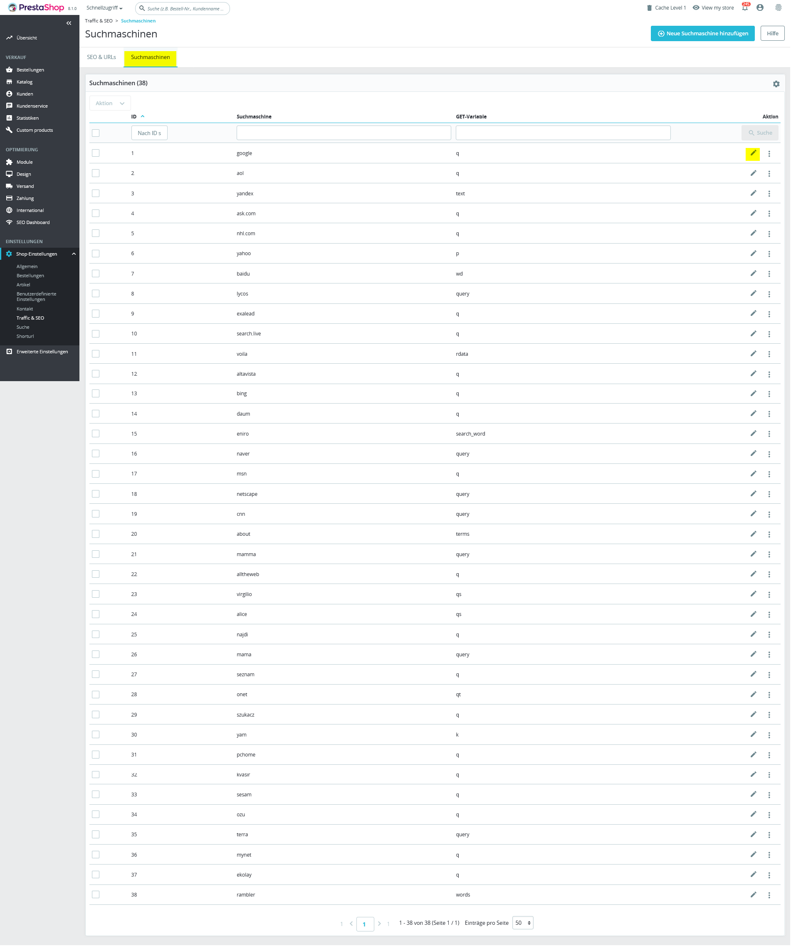Click the Versand truck icon
The image size is (791, 946).
[9, 186]
